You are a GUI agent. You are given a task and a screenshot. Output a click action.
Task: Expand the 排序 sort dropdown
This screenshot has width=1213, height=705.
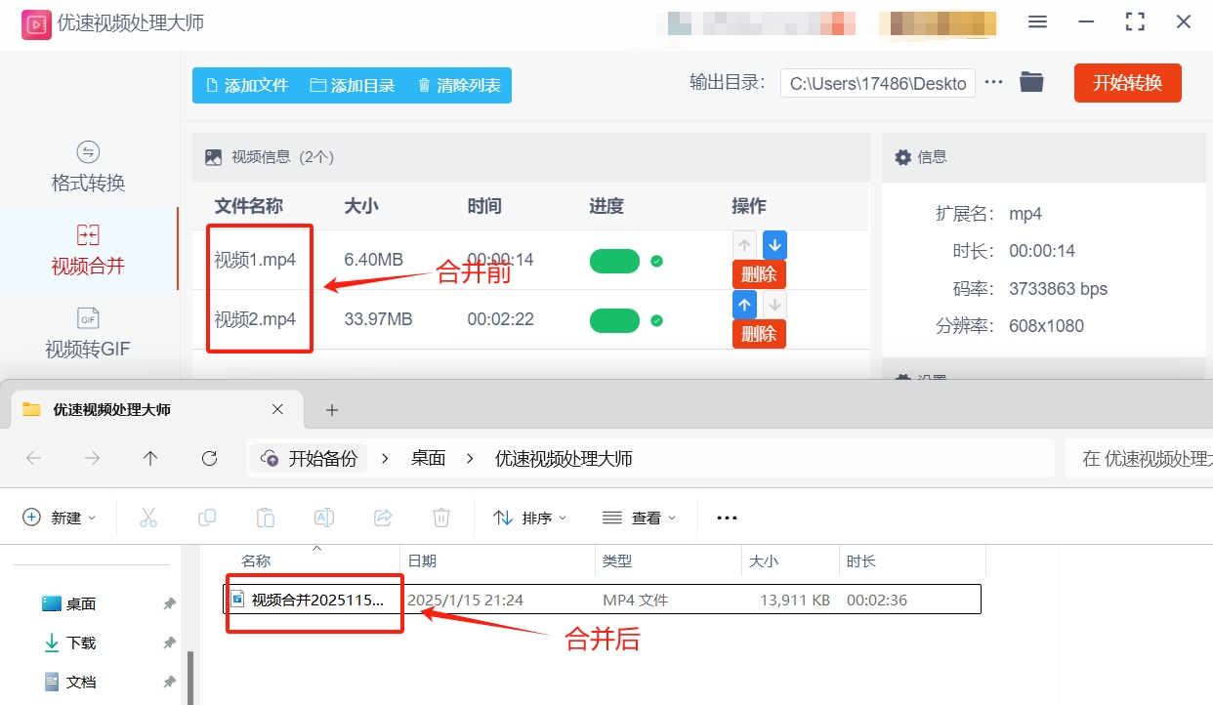coord(530,517)
